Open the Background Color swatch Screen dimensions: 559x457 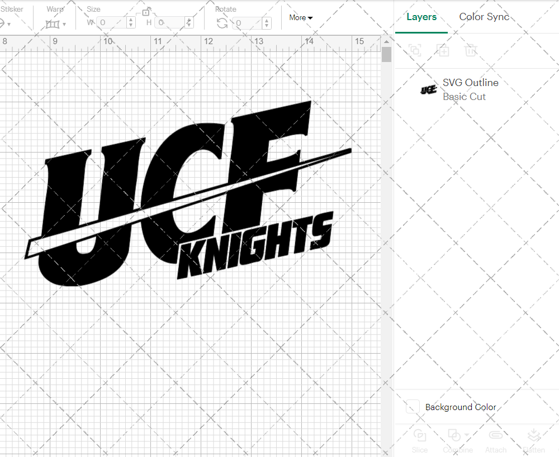point(411,407)
